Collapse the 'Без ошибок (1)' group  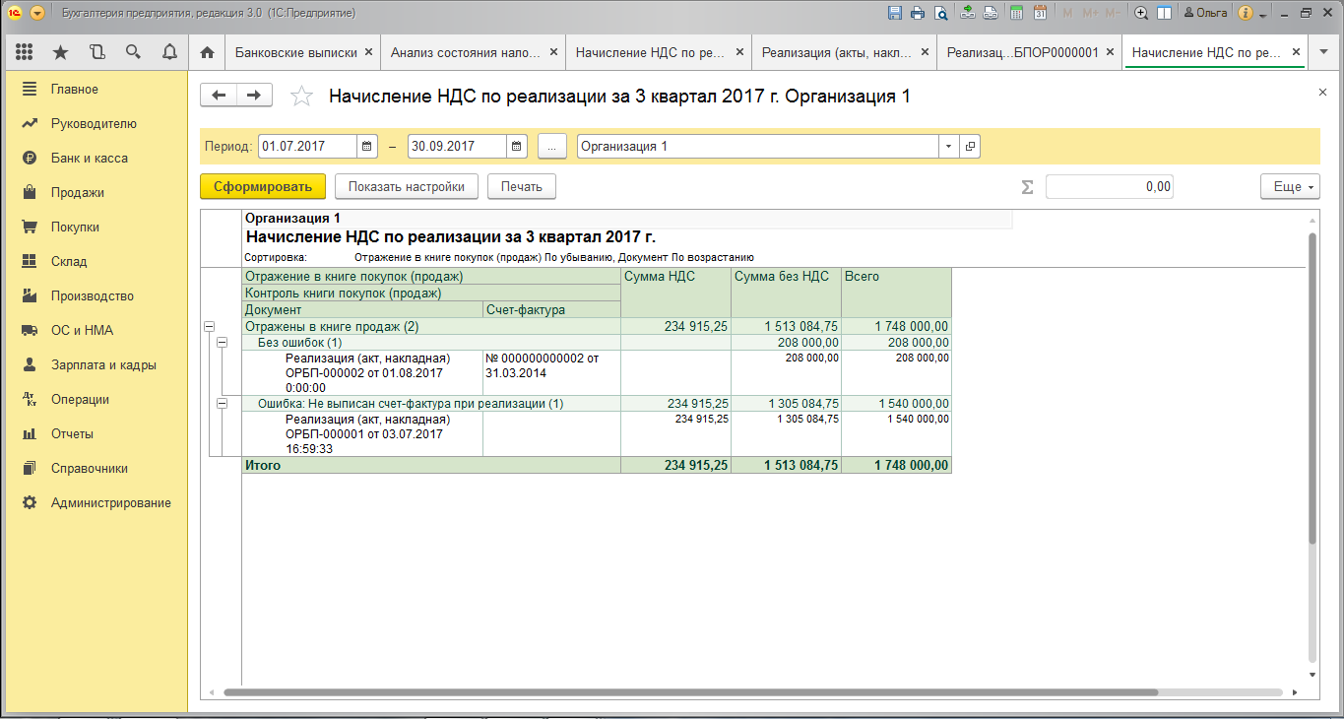click(x=222, y=342)
